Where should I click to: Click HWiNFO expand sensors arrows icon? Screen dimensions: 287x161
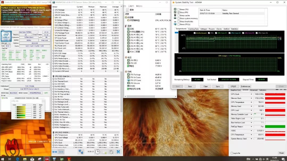pyautogui.click(x=54, y=152)
